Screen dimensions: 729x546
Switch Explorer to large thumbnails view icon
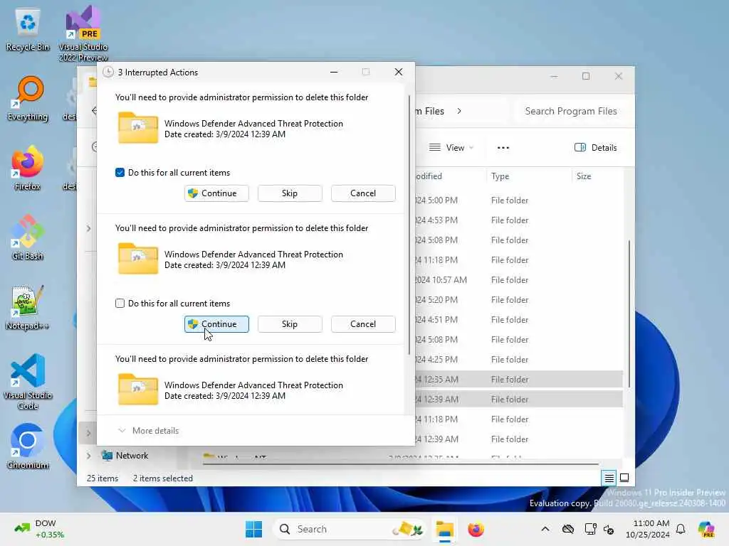[624, 478]
